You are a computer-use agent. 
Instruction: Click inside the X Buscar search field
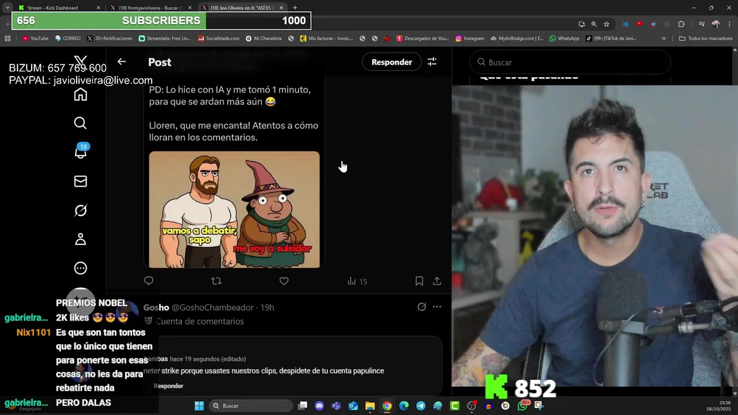[x=570, y=62]
